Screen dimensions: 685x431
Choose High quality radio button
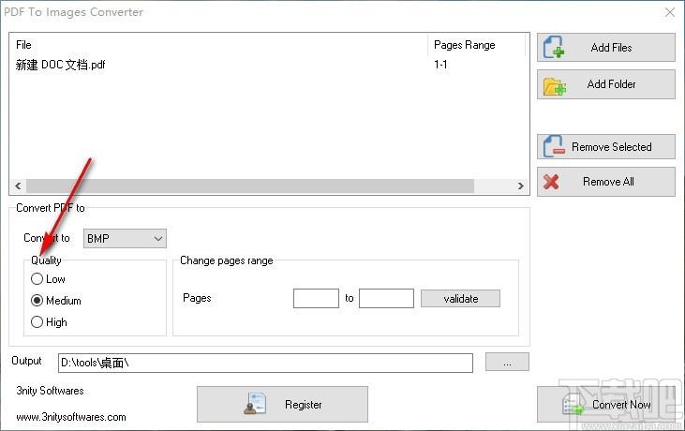(37, 322)
